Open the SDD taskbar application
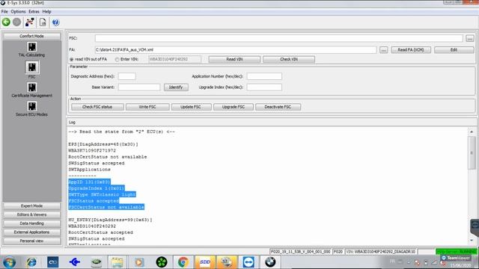The image size is (479, 269). click(x=204, y=262)
